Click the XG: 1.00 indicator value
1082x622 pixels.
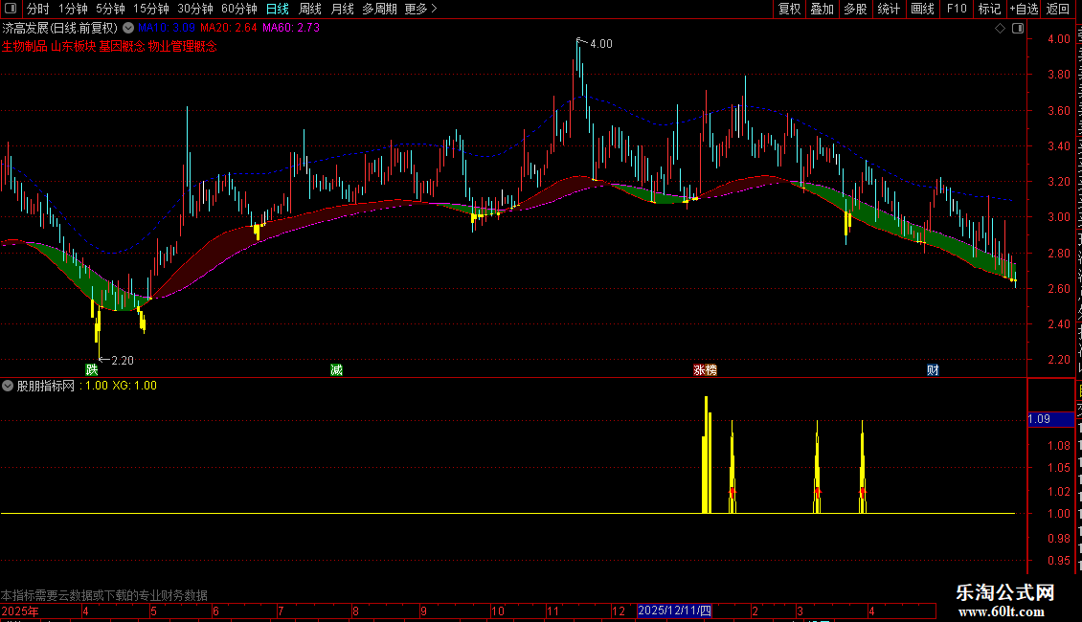[x=135, y=386]
